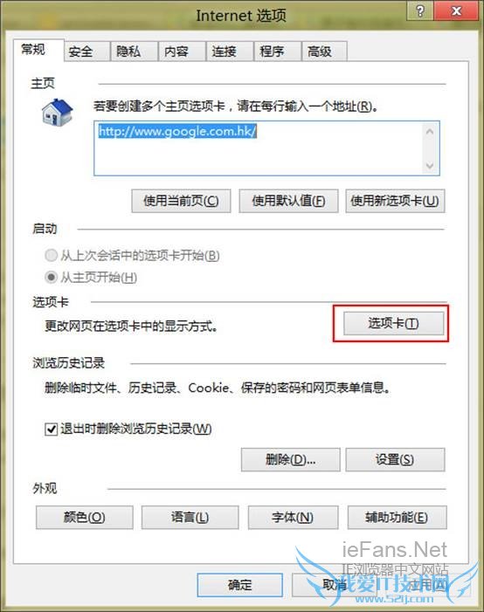Select the start from homepage radio button
This screenshot has width=484, height=612.
[52, 278]
